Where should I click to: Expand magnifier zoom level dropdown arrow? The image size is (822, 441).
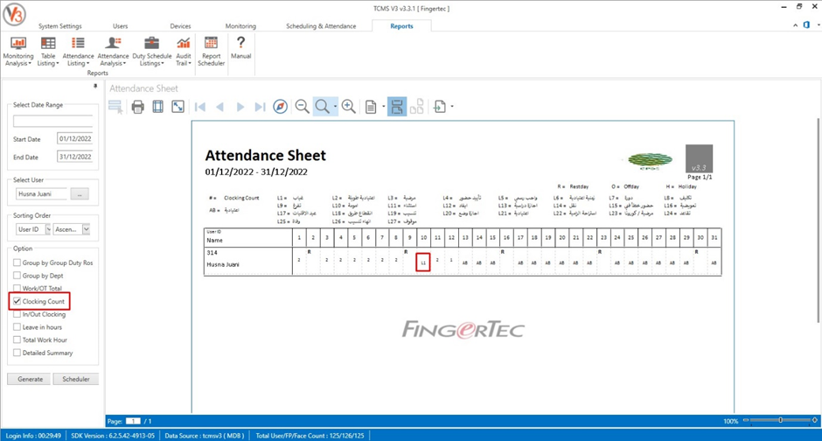pyautogui.click(x=335, y=107)
